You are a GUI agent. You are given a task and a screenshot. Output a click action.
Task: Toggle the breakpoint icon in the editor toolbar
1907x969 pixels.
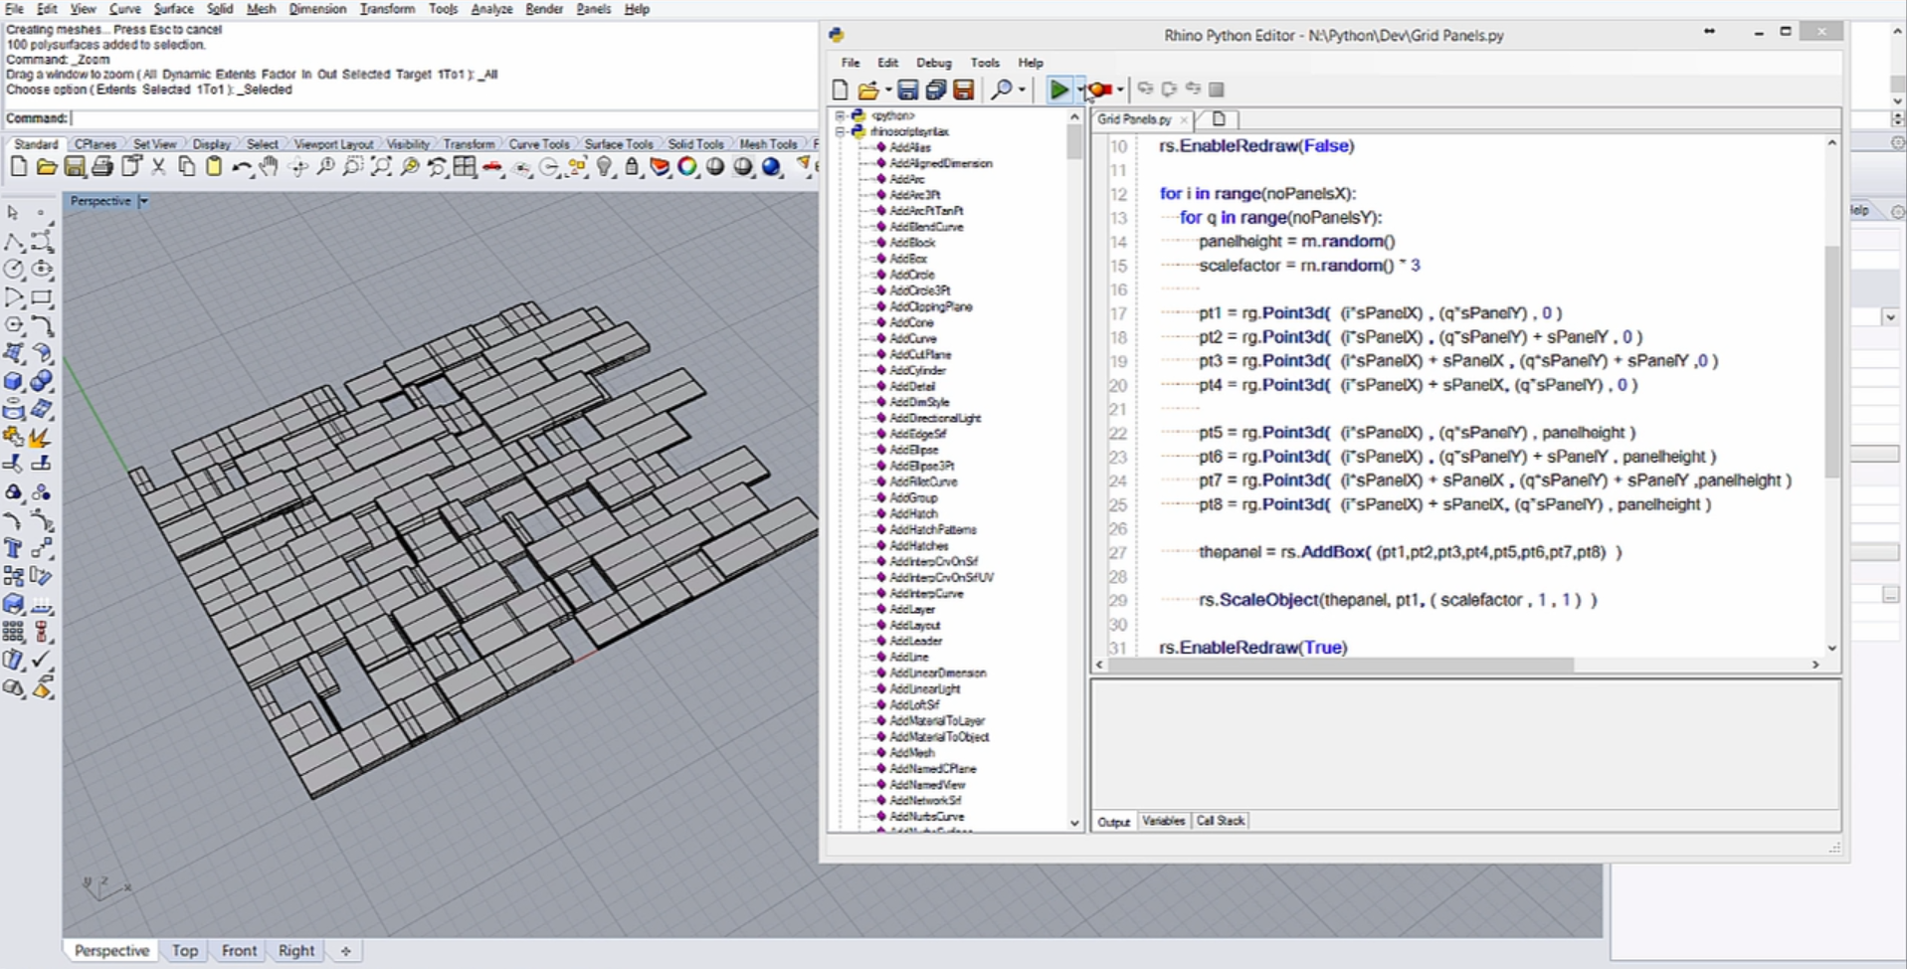1099,90
